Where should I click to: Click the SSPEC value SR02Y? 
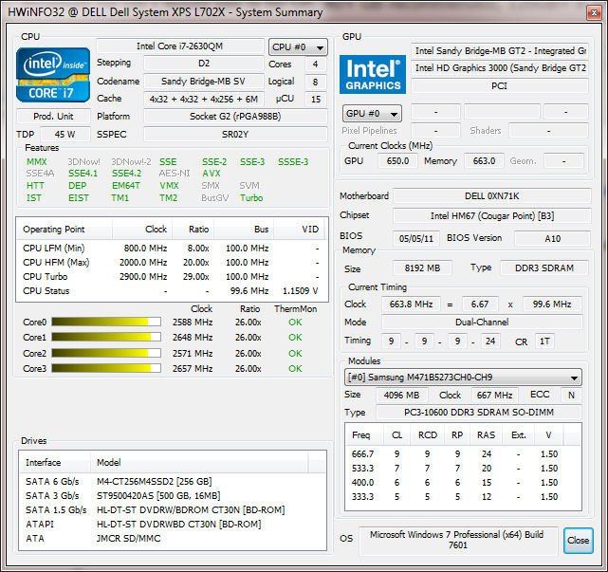tap(235, 135)
